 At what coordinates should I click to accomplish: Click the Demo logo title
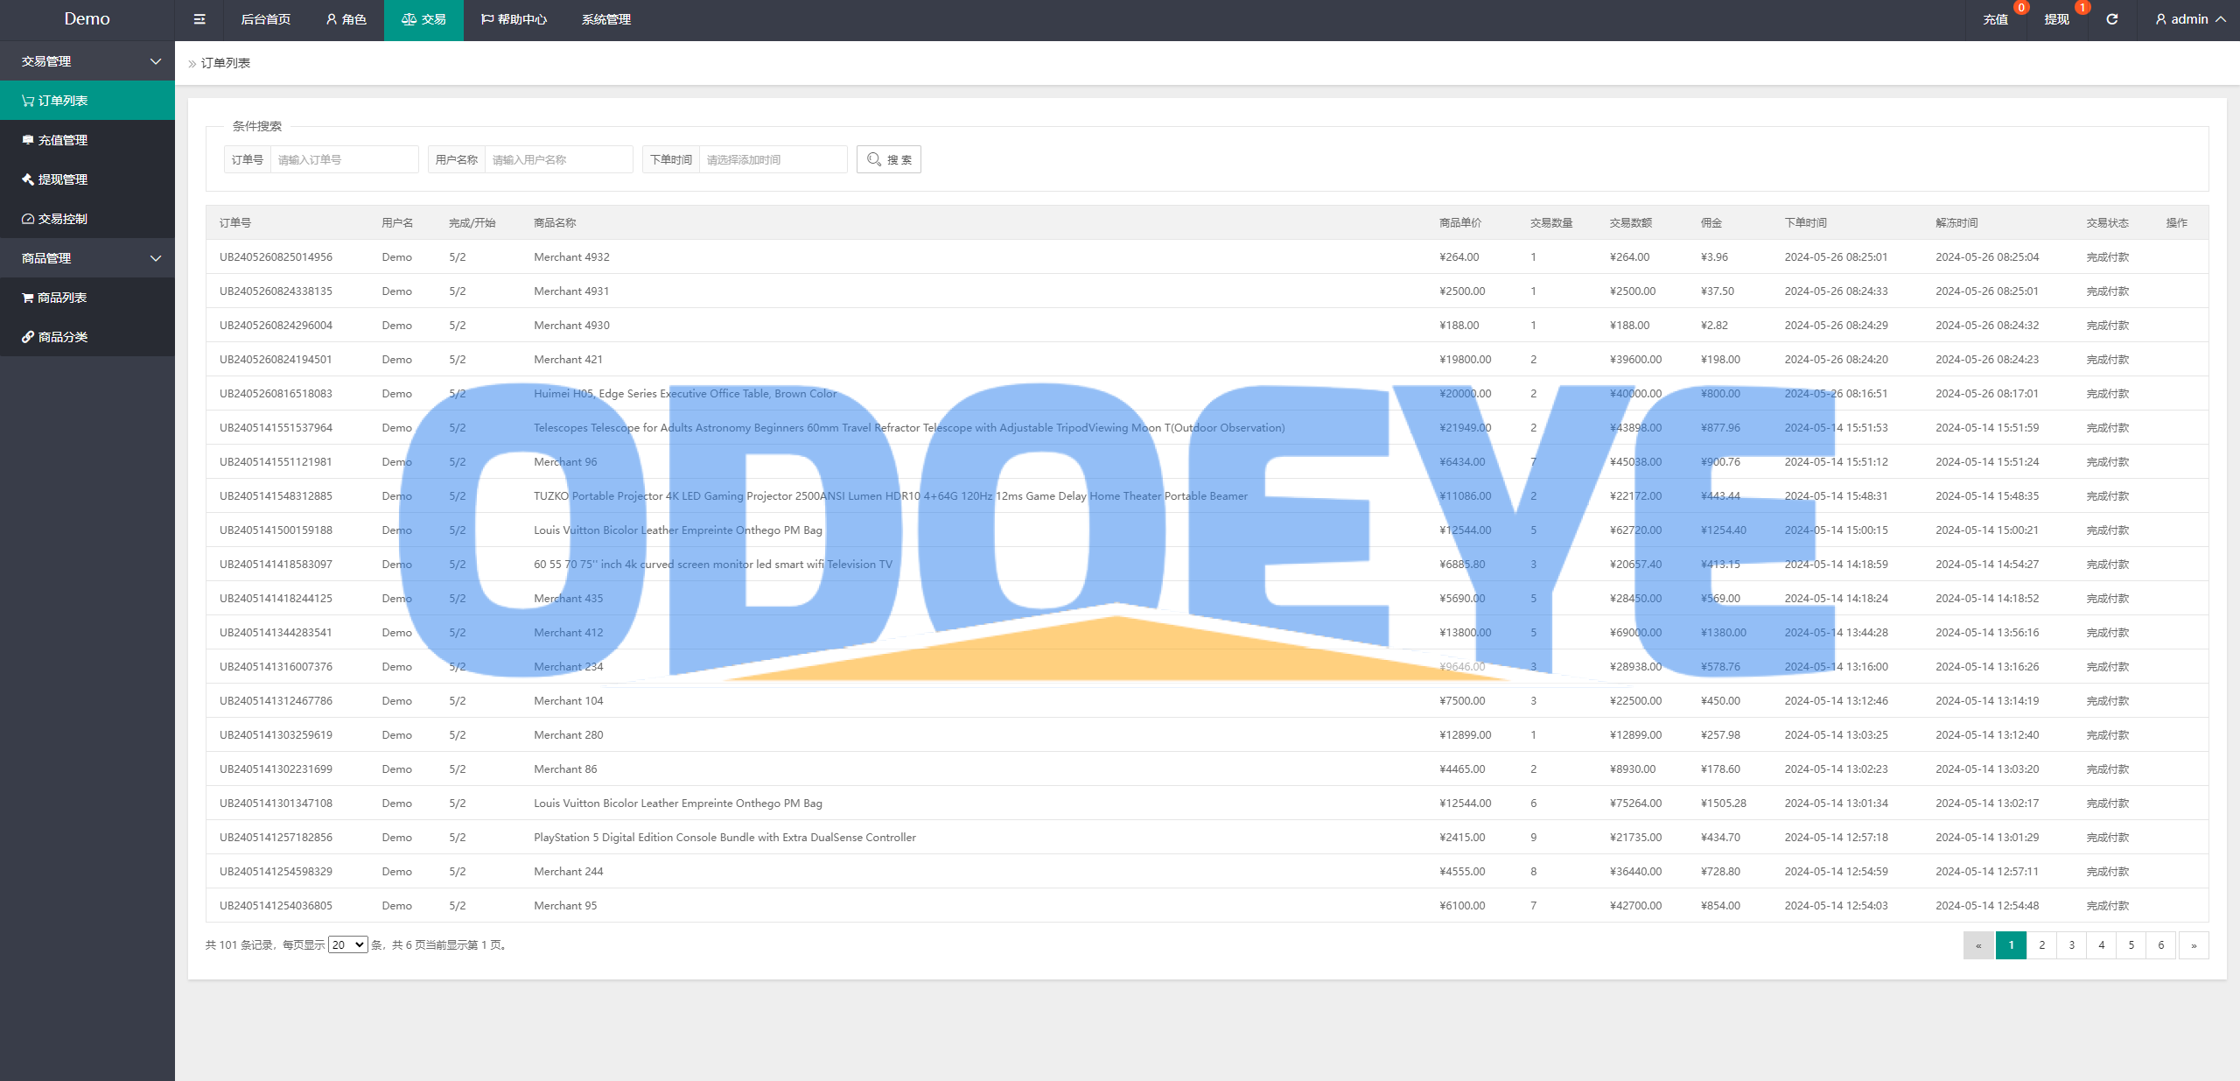click(x=87, y=19)
